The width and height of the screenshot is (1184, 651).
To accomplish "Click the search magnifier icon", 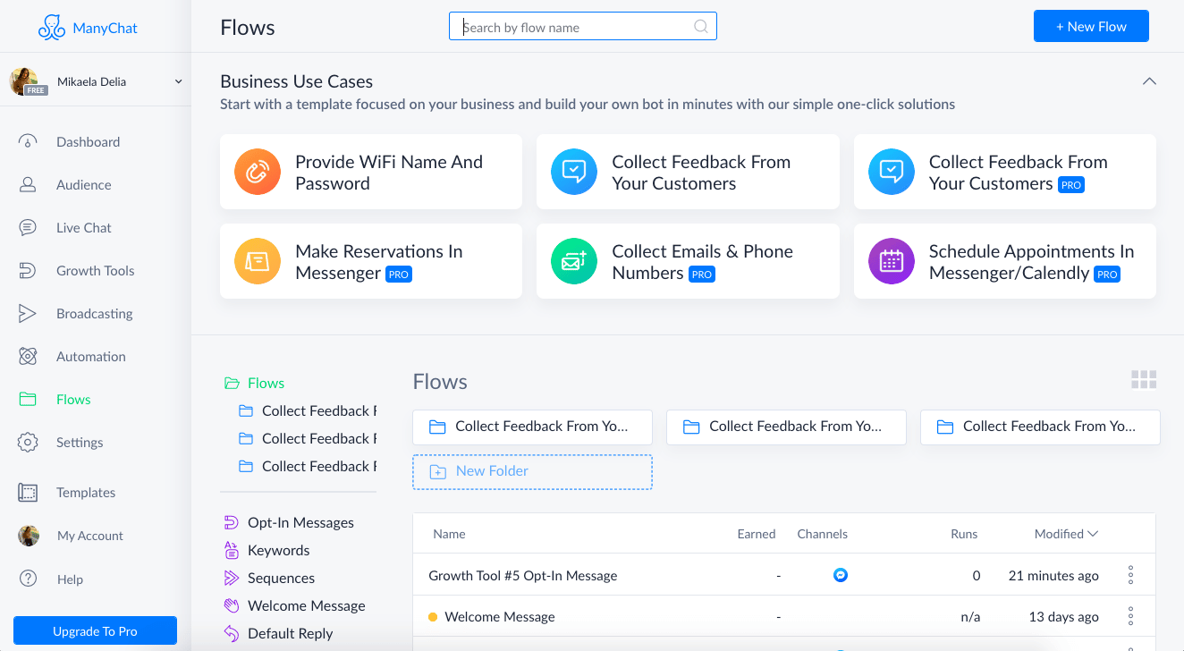I will pos(701,27).
